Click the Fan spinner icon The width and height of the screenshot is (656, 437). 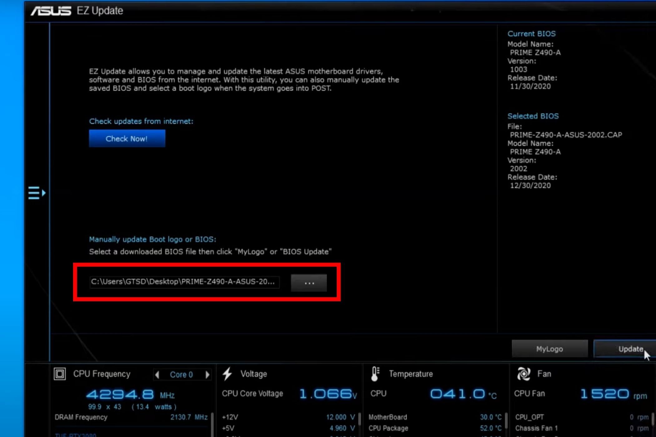point(524,374)
